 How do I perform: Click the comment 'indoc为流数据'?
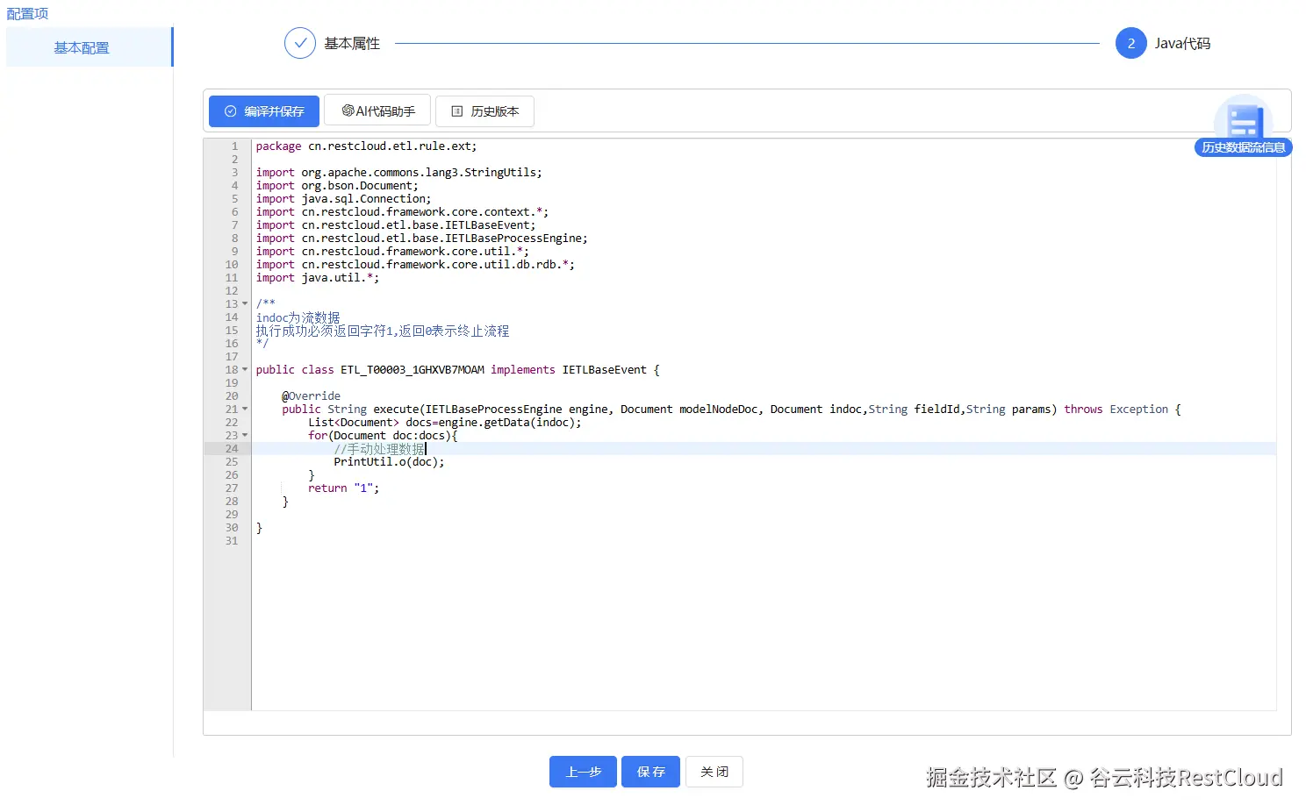(298, 317)
